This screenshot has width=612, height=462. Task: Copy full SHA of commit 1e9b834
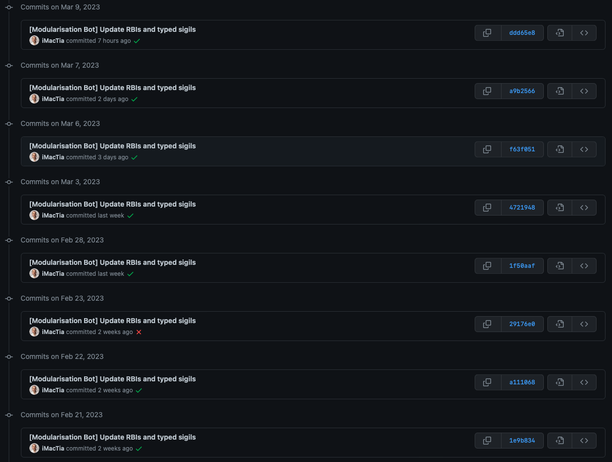click(x=487, y=440)
